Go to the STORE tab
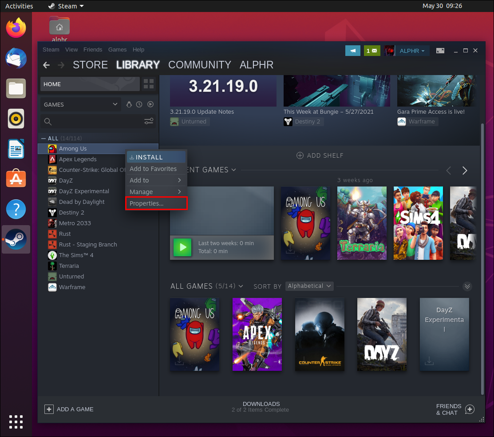 pos(90,65)
